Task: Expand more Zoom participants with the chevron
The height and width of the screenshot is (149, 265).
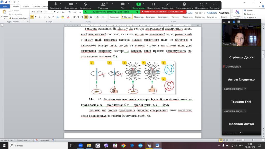Action: click(241, 133)
